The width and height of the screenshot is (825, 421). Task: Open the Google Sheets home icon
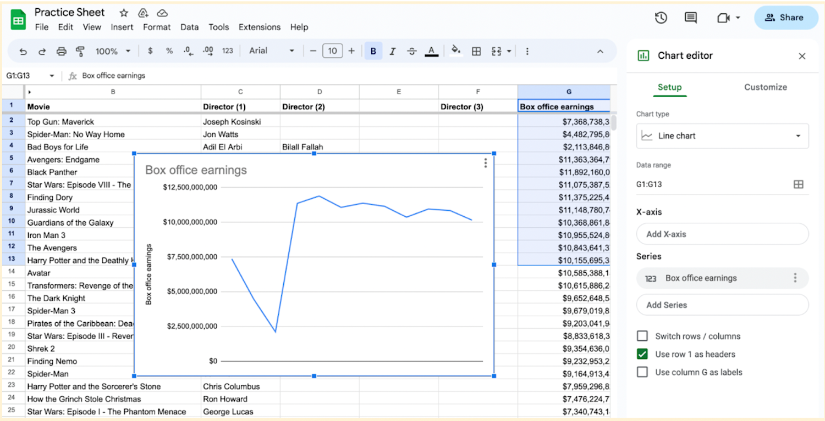click(19, 19)
